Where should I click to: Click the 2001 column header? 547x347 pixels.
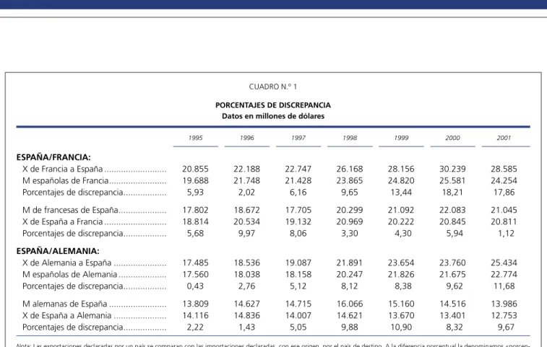(x=504, y=138)
